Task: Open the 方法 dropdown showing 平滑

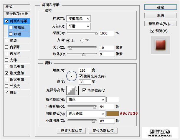Action: [x=79, y=26]
